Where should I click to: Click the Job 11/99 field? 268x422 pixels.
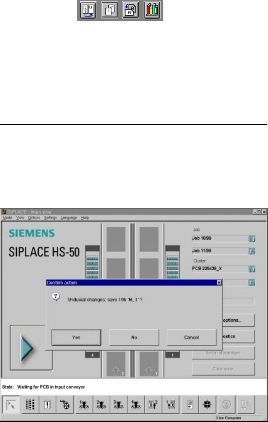pos(220,251)
